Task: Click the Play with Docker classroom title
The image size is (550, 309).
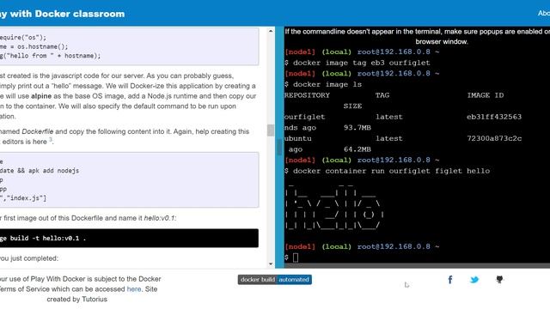Action: coord(62,14)
